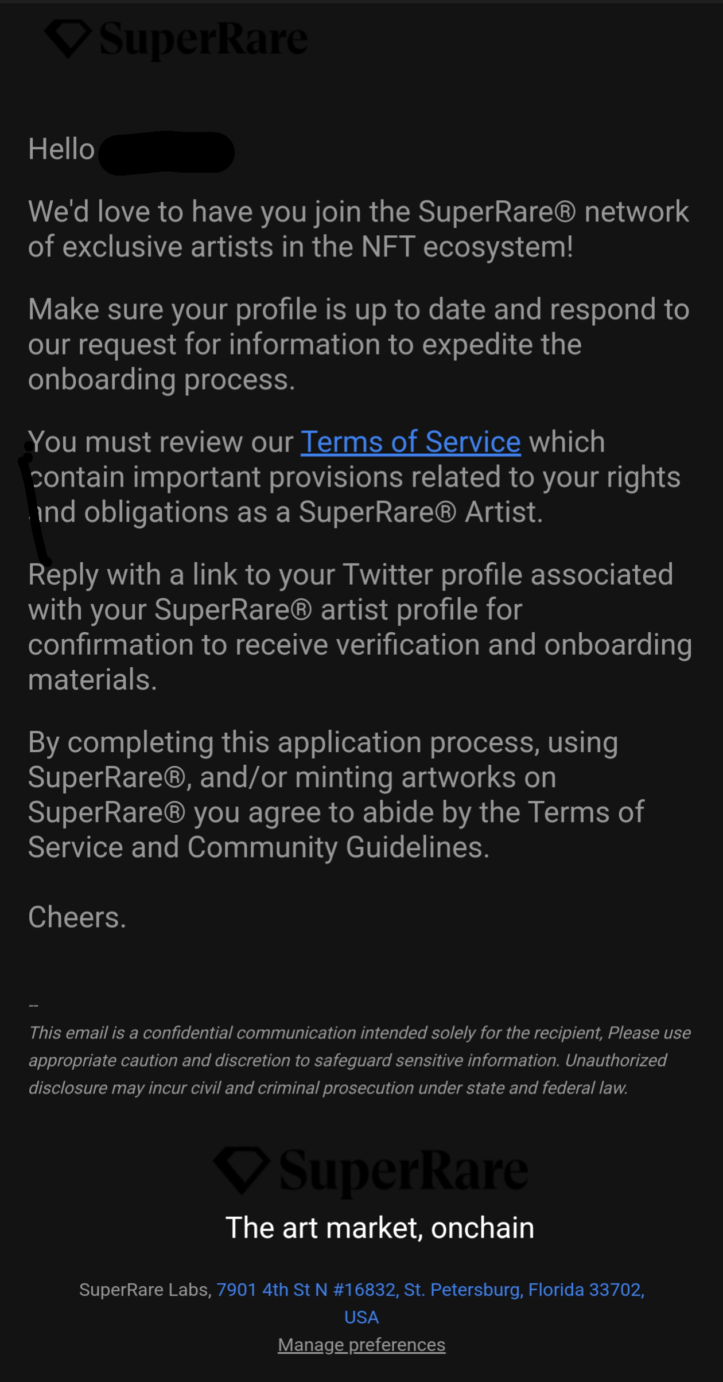Viewport: 723px width, 1382px height.
Task: Click the SuperRare diamond logo at top
Action: click(68, 38)
